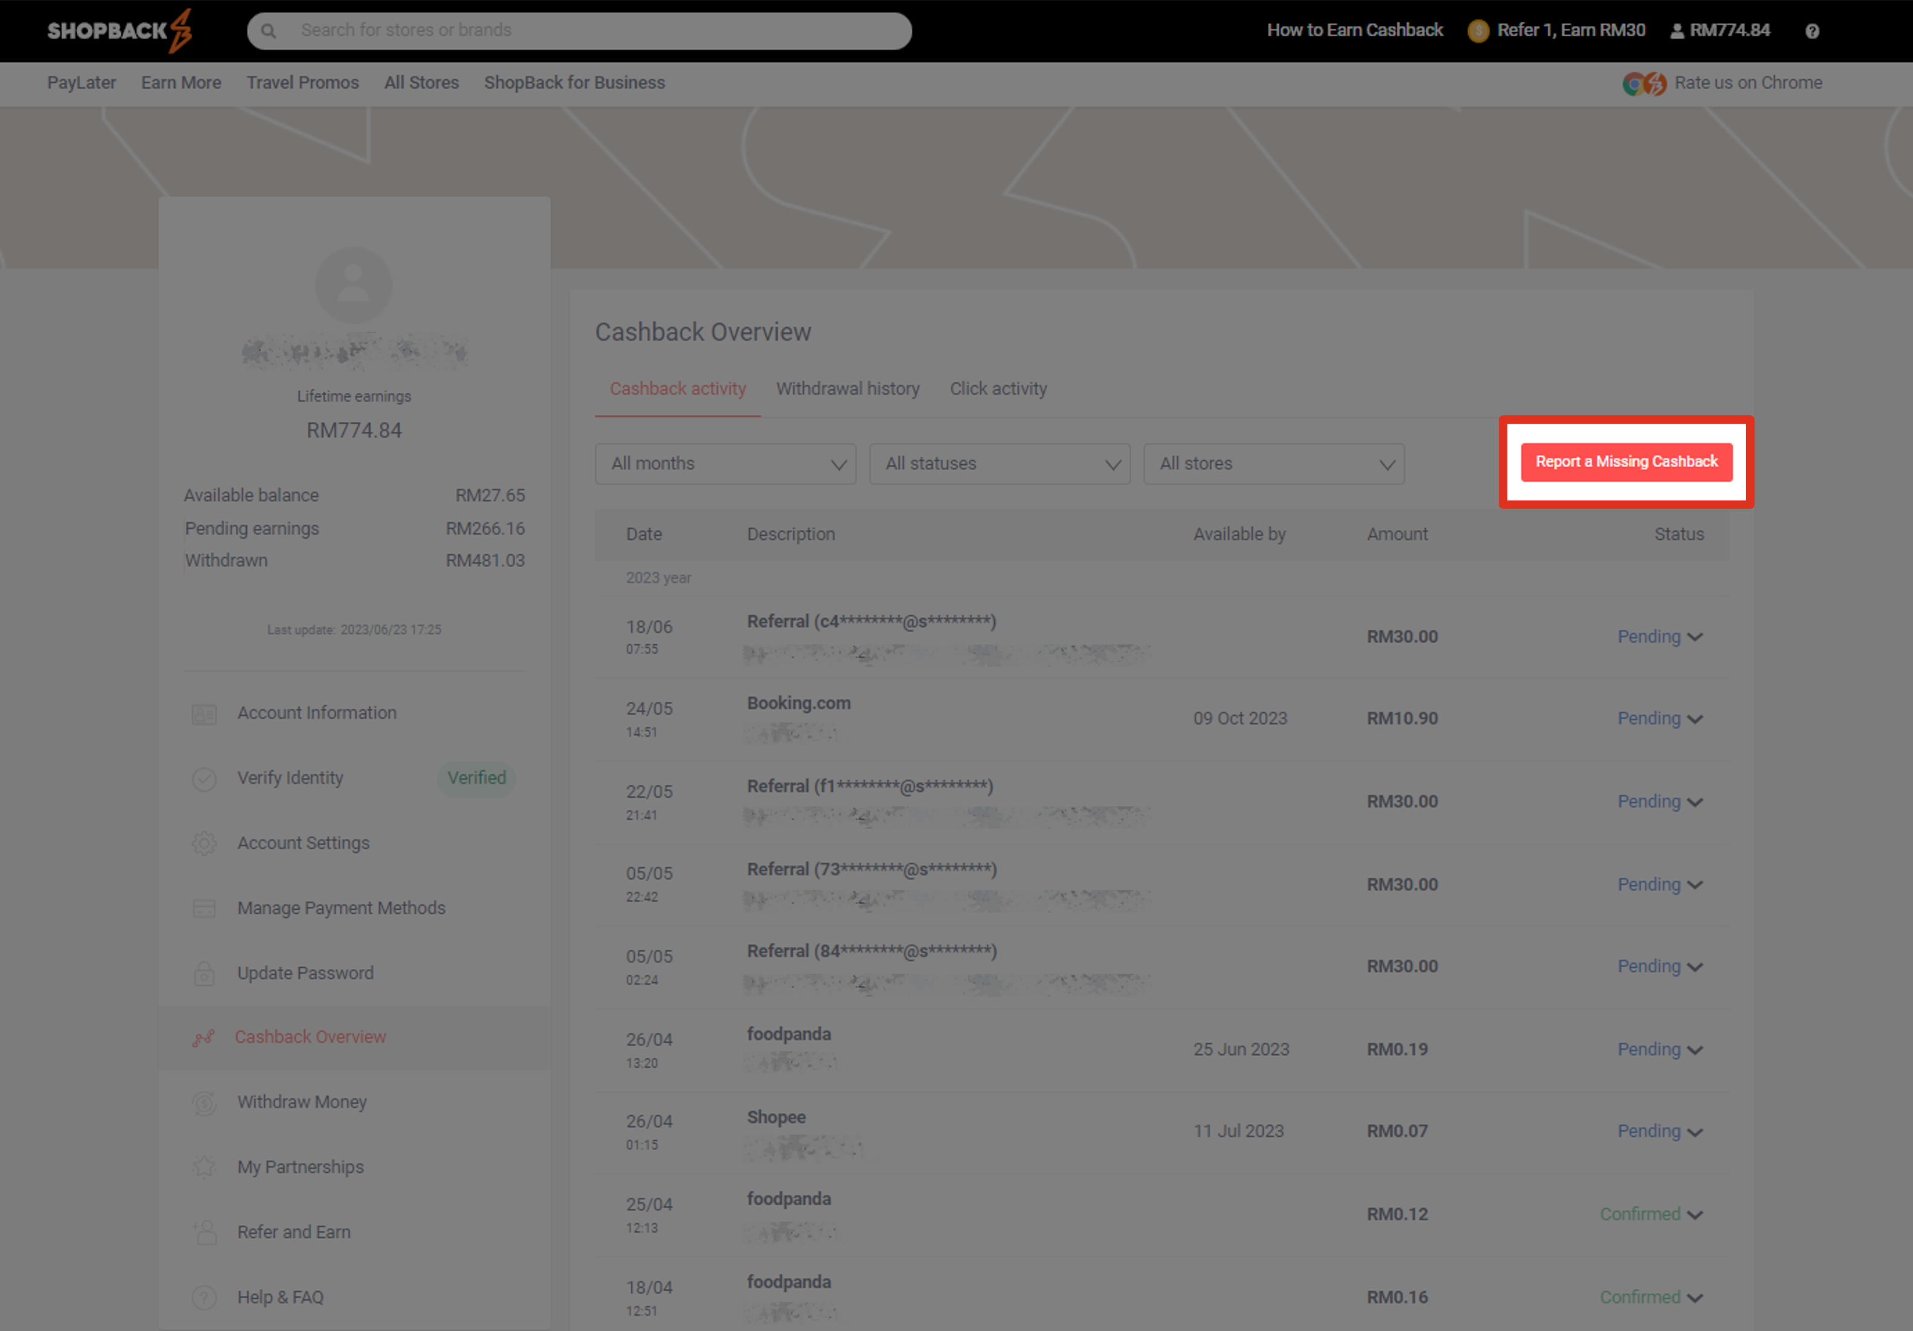Click the Cashback Overview graph icon
Screen dimensions: 1913x1331
tap(204, 1038)
